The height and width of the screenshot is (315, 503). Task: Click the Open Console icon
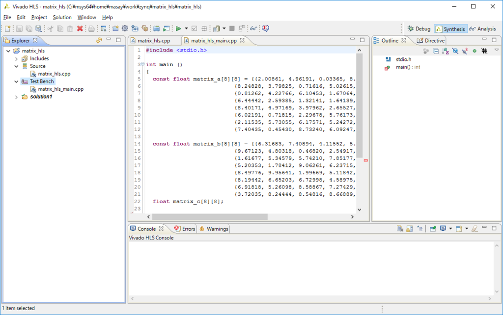click(459, 229)
